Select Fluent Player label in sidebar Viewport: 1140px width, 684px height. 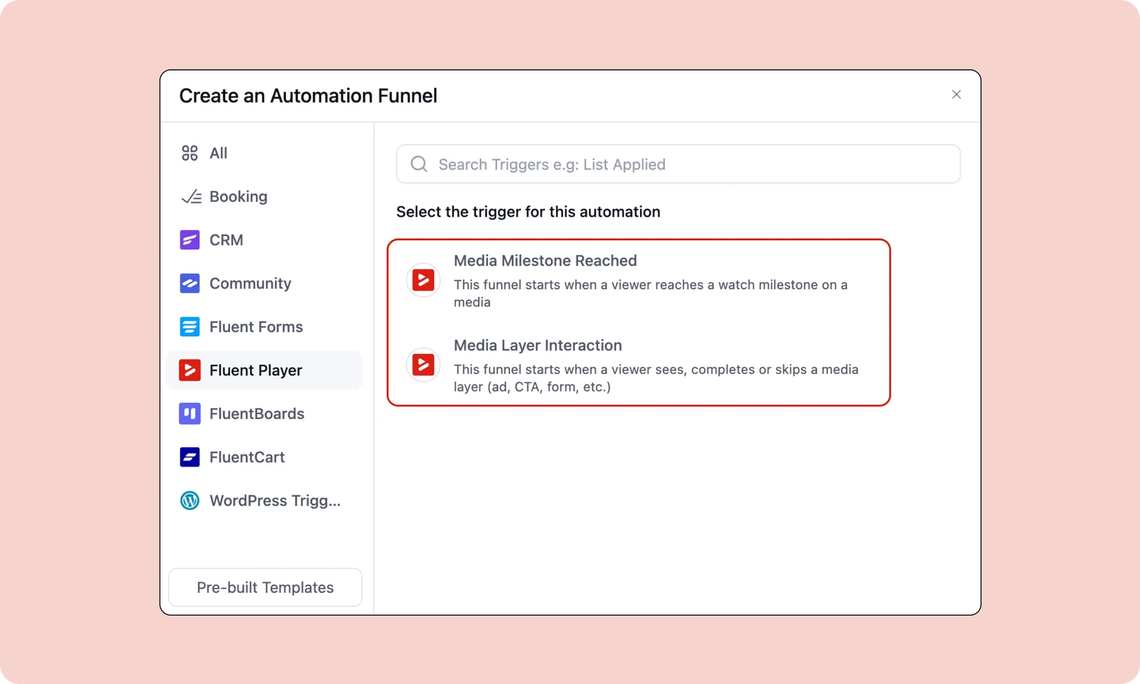click(256, 370)
